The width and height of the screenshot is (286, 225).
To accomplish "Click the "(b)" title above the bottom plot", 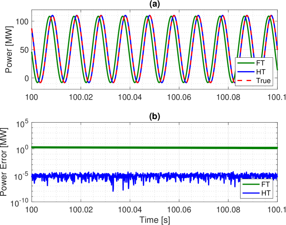I will pos(155,116).
